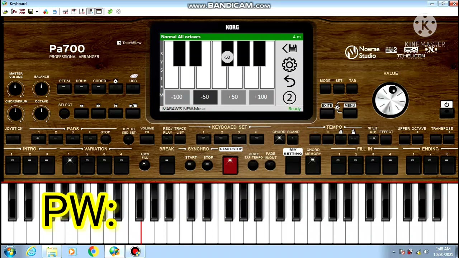Click the PADS STOP round button
459x258 pixels.
[x=105, y=139]
